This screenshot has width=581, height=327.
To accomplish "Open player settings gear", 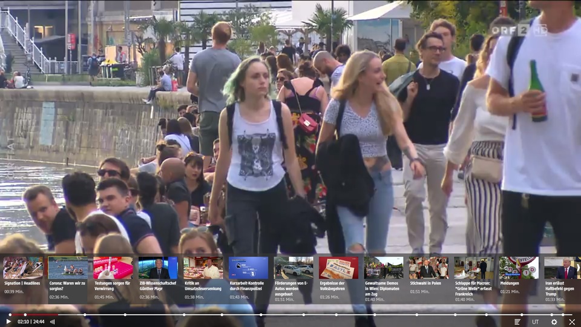I will (554, 322).
